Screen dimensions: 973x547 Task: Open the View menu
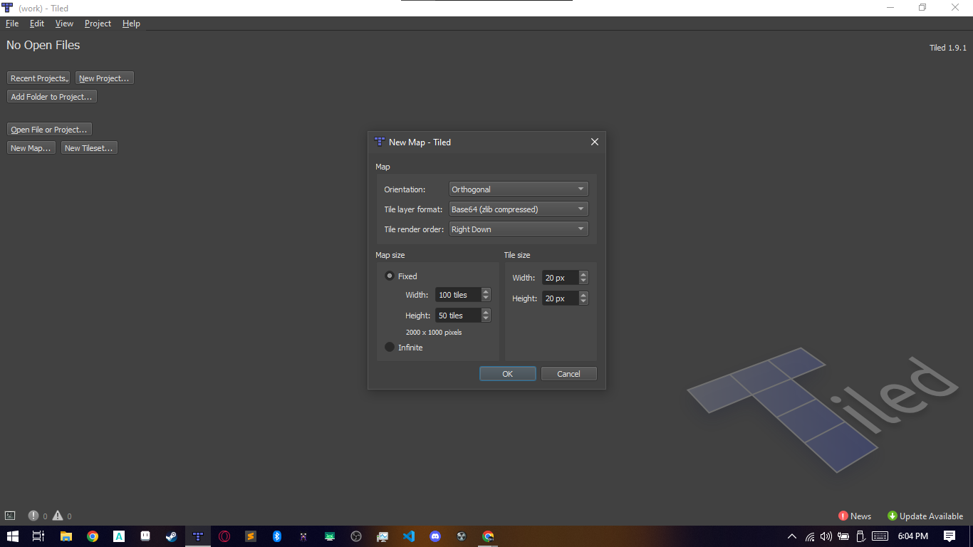[64, 24]
